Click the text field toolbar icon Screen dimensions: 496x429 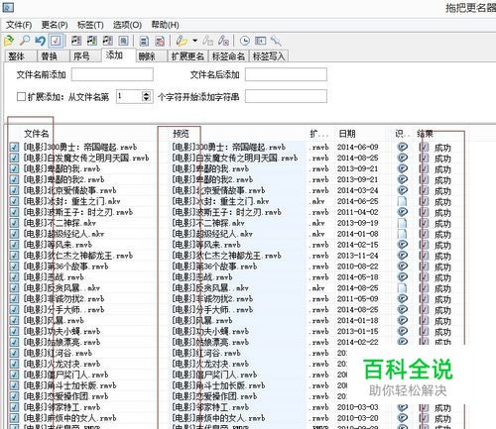(x=260, y=41)
